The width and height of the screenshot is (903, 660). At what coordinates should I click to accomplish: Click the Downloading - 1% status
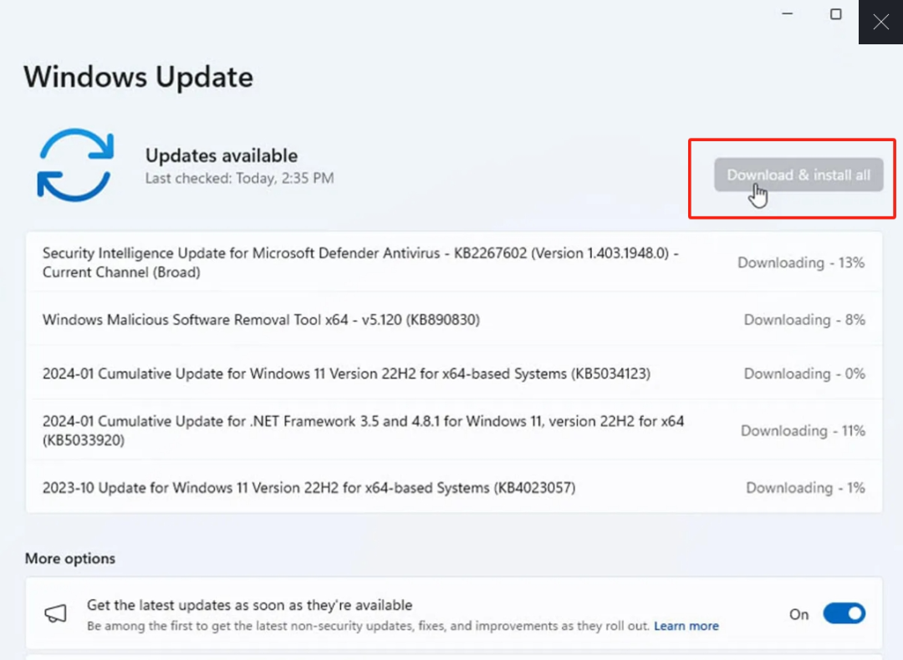pyautogui.click(x=806, y=488)
